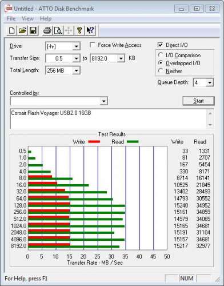Viewport: 224px width, 286px height.
Task: Toggle the Direct I/O checkbox
Action: click(x=160, y=45)
